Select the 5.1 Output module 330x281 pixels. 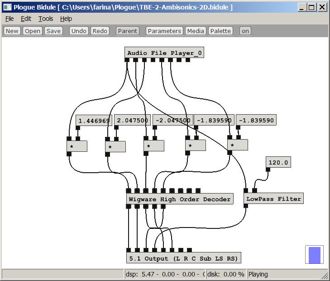coord(183,258)
